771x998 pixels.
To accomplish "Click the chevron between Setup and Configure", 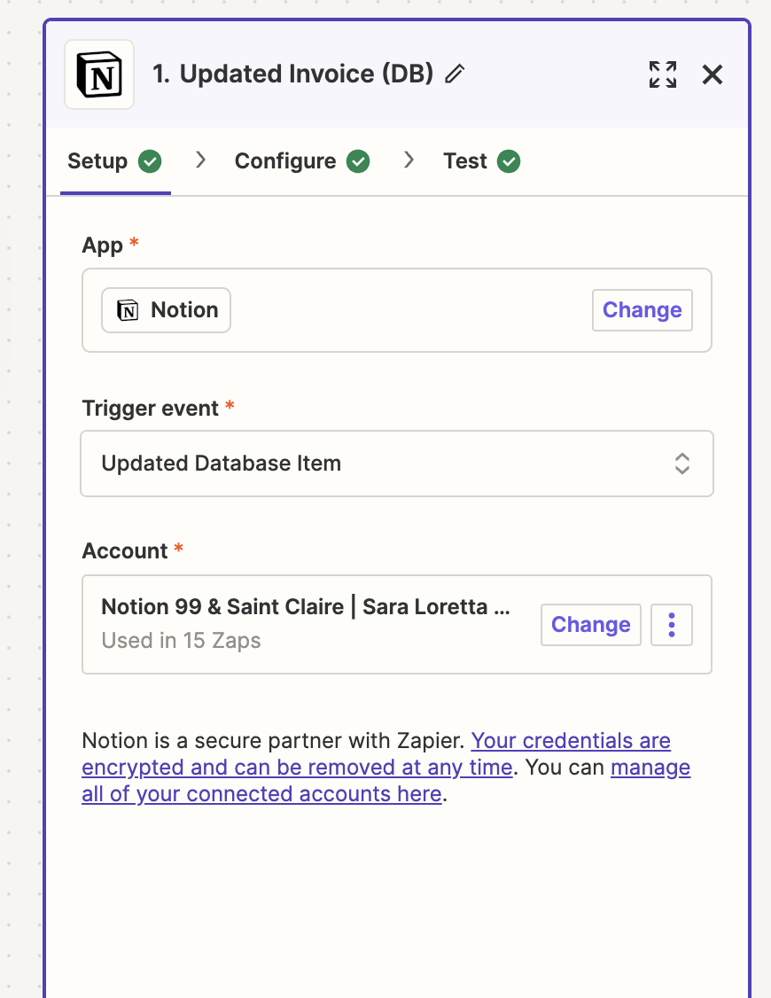I will tap(200, 160).
